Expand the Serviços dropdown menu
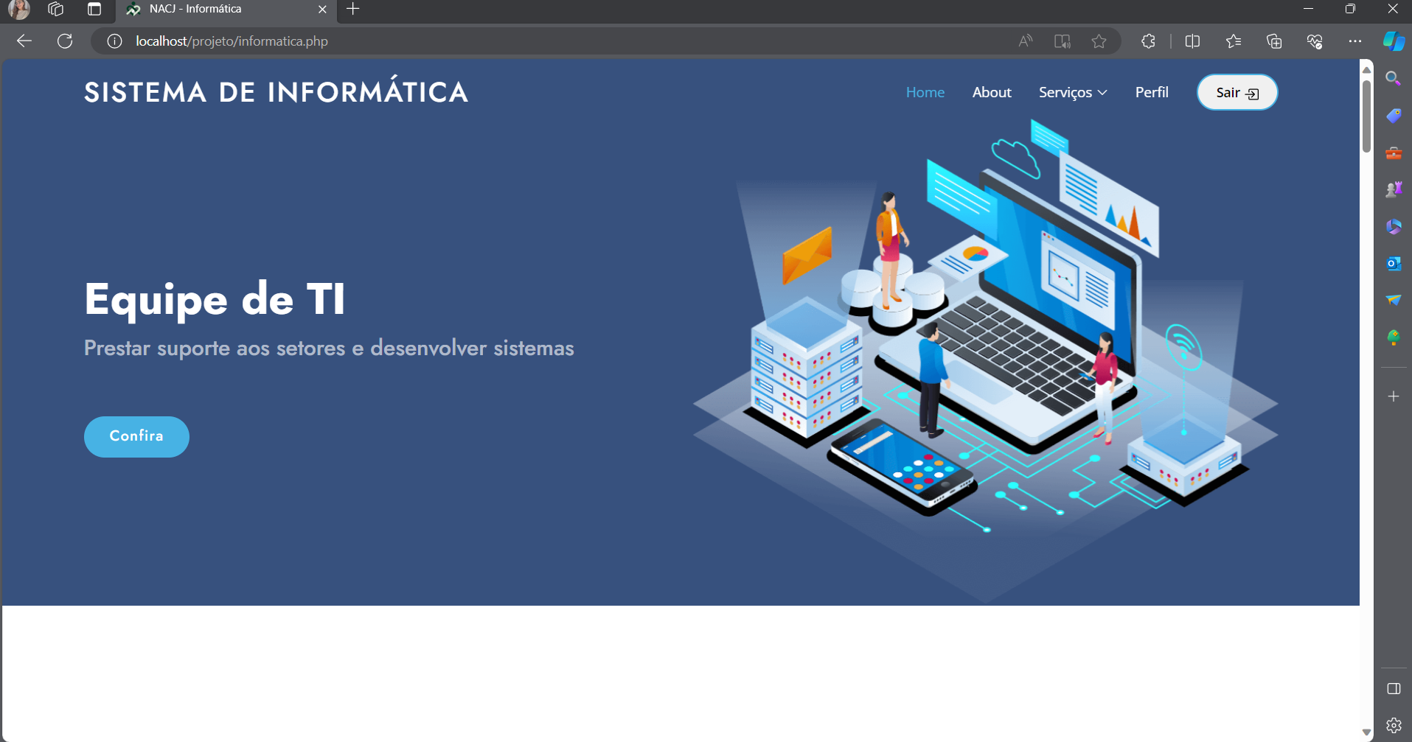This screenshot has height=742, width=1412. point(1073,92)
